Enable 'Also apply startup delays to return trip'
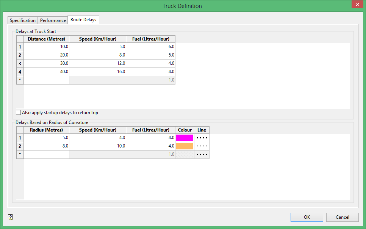Screen dimensions: 366x229 [19, 113]
